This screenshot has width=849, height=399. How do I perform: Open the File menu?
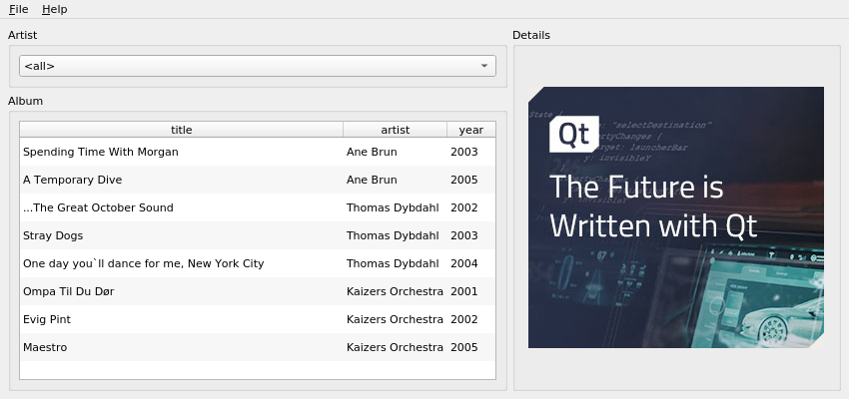click(18, 9)
